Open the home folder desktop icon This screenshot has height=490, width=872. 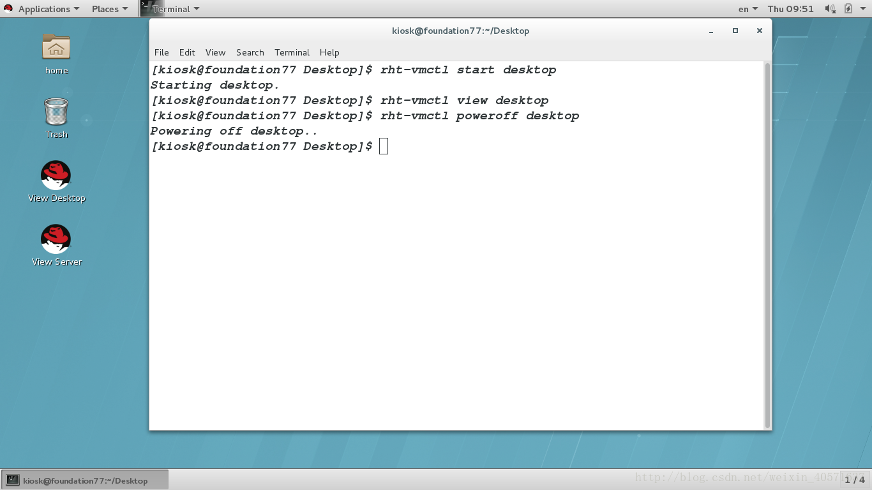[56, 47]
